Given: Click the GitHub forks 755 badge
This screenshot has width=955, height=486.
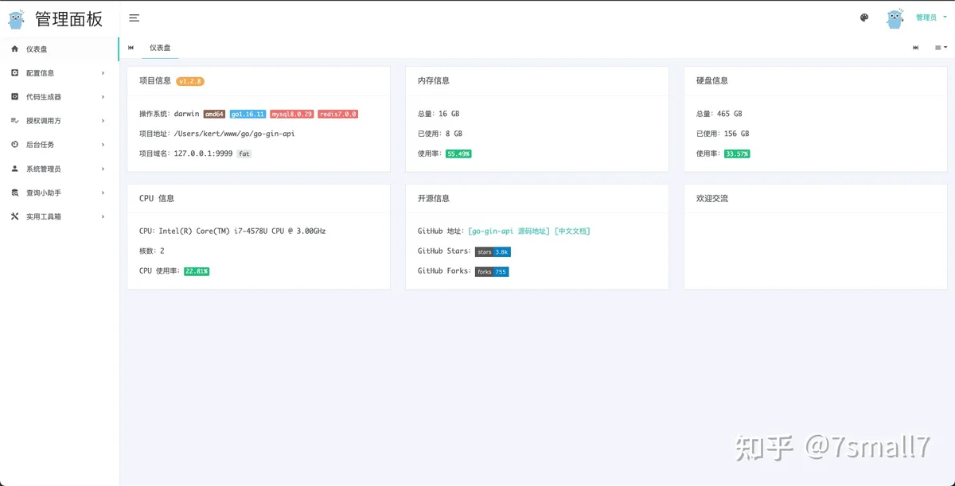Looking at the screenshot, I should click(x=492, y=271).
